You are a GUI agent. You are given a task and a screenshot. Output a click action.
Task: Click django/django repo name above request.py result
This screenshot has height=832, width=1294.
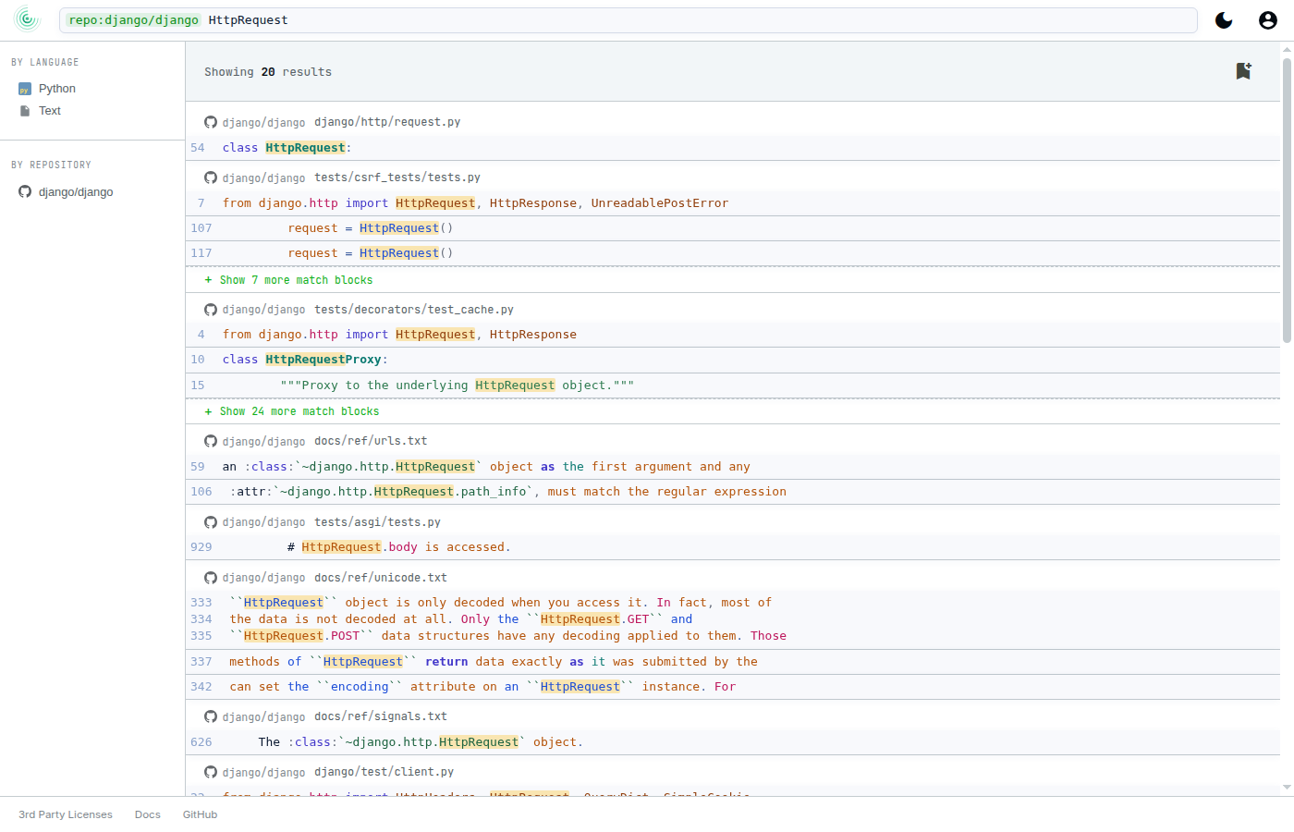pyautogui.click(x=263, y=122)
